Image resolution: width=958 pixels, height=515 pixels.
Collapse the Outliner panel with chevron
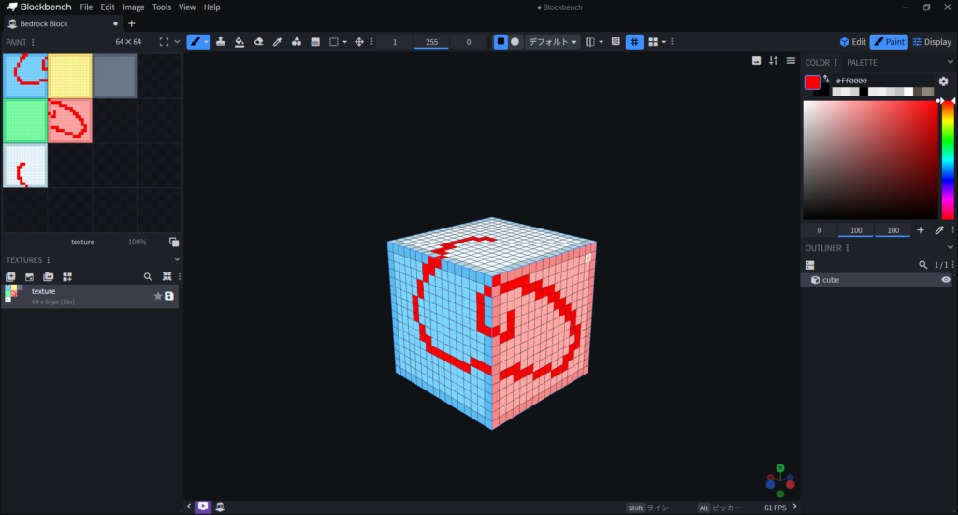951,248
